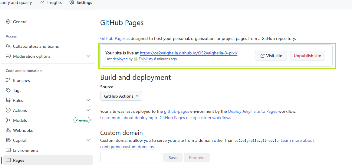
Task: Click the 'Source' label
Action: pos(107,87)
